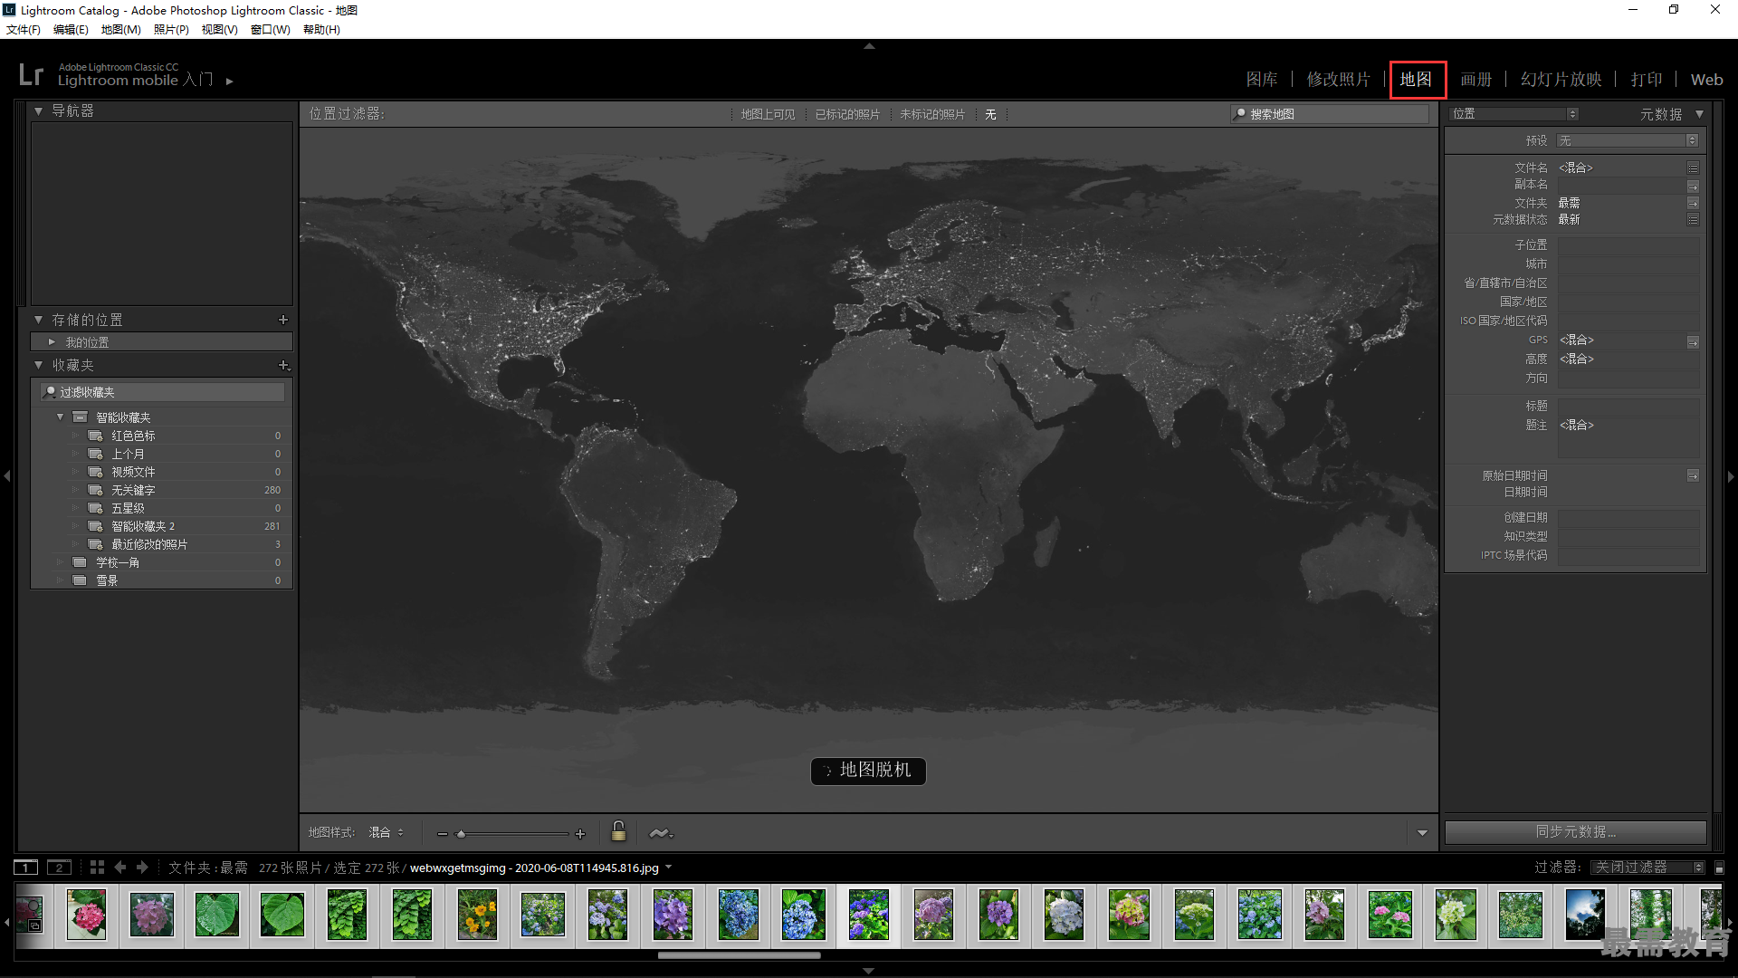Add a new saved location plus icon
1738x978 pixels.
coord(283,320)
